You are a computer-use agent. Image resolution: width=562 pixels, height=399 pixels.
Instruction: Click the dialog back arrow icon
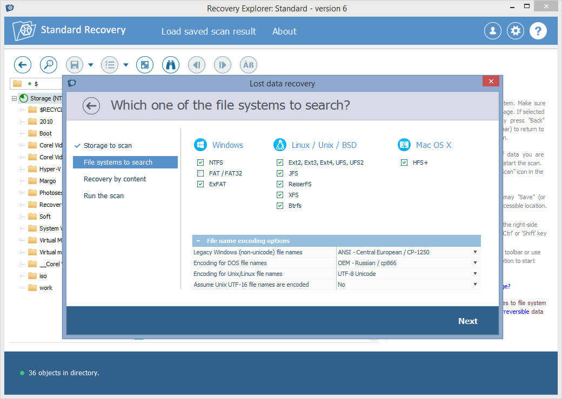coord(91,106)
